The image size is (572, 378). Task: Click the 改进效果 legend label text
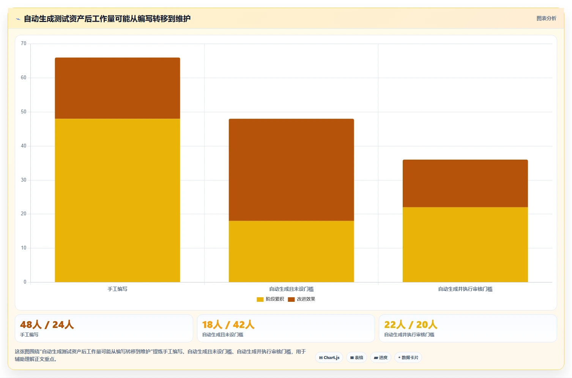(x=306, y=299)
